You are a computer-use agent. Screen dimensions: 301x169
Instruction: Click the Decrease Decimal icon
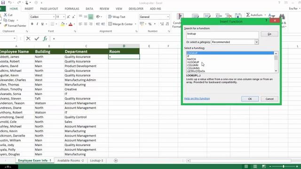pyautogui.click(x=167, y=24)
